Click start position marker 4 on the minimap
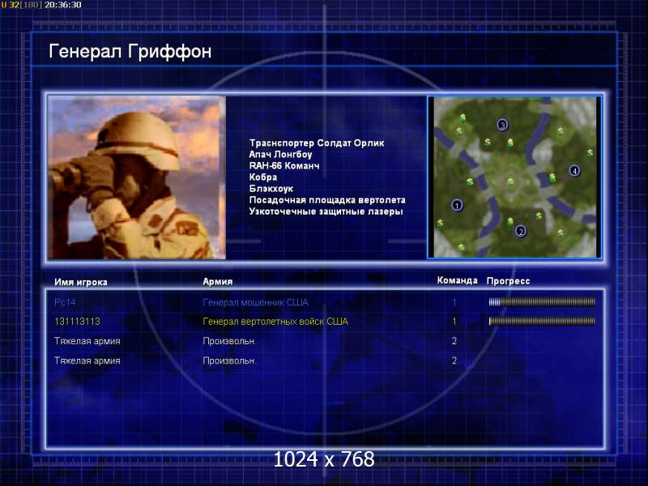 coord(574,170)
